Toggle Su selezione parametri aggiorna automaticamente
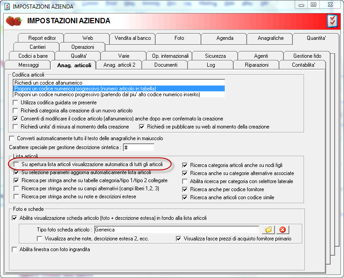The height and width of the screenshot is (278, 344). [16, 172]
